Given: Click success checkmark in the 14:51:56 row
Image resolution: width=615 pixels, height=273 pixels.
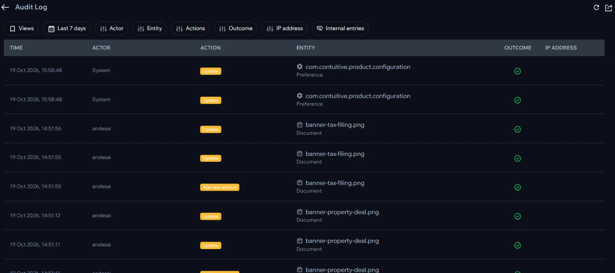Looking at the screenshot, I should [x=517, y=129].
